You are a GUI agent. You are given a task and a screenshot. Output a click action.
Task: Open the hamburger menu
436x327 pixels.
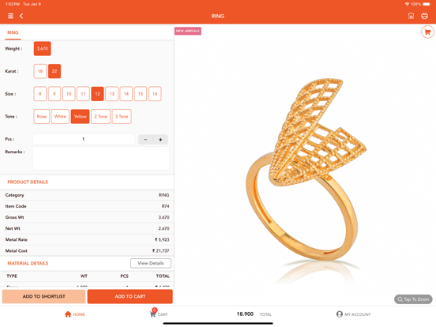pyautogui.click(x=10, y=16)
